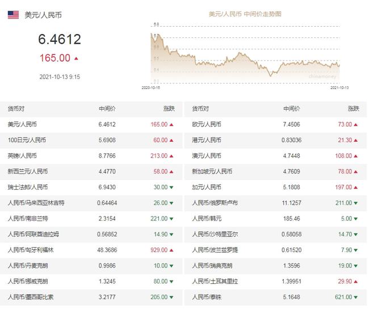Click down arrow in 人民币/俄罗斯卢布 row
The width and height of the screenshot is (369, 310).
coord(355,203)
